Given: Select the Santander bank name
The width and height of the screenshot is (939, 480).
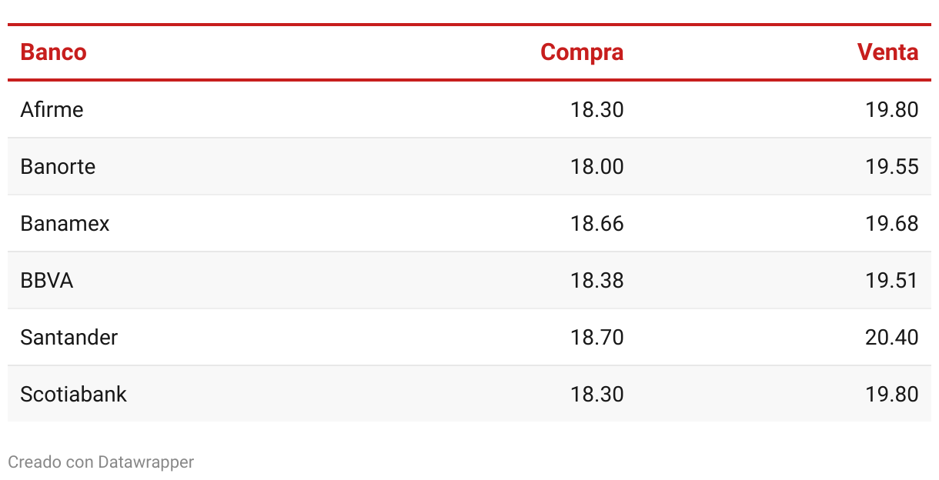Looking at the screenshot, I should pyautogui.click(x=69, y=337).
